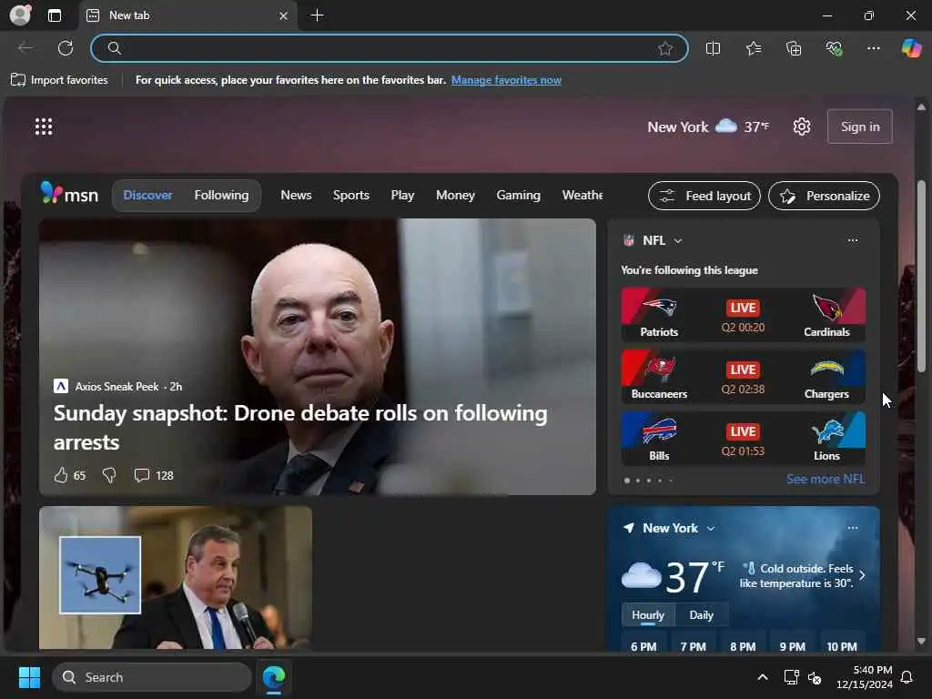Open NFL card more options ellipsis
Viewport: 932px width, 699px height.
point(852,240)
